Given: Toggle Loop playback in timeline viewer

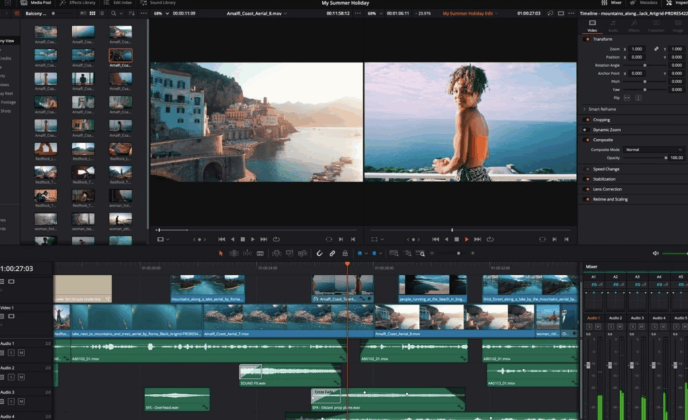Looking at the screenshot, I should (490, 239).
